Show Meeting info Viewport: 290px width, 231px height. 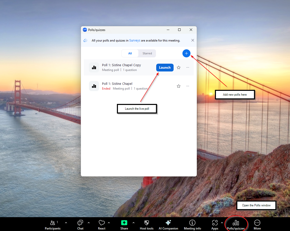point(192,223)
